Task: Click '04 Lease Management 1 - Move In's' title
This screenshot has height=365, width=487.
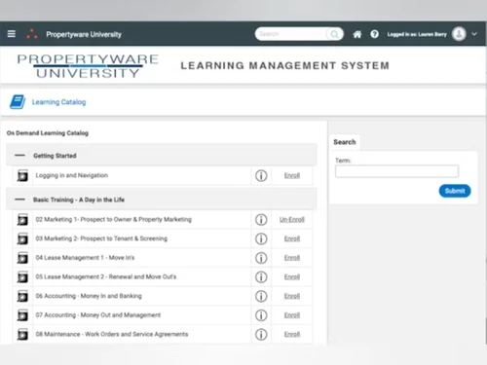Action: [85, 258]
